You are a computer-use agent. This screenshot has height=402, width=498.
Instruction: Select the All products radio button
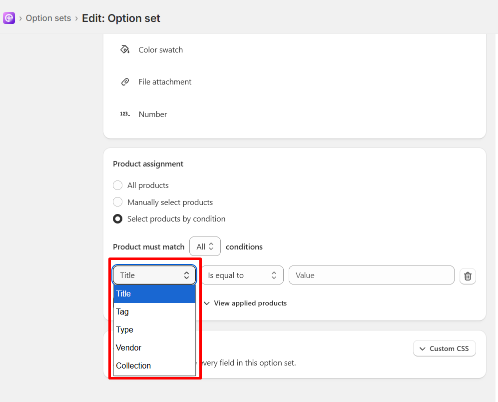pos(117,185)
